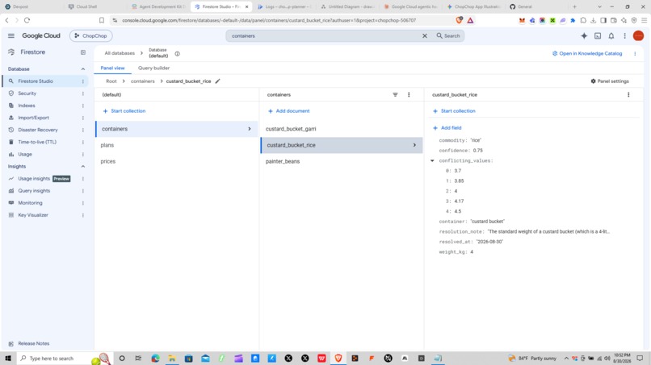Image resolution: width=651 pixels, height=365 pixels.
Task: Start collection in custard_bucket_rice document panel
Action: [454, 111]
